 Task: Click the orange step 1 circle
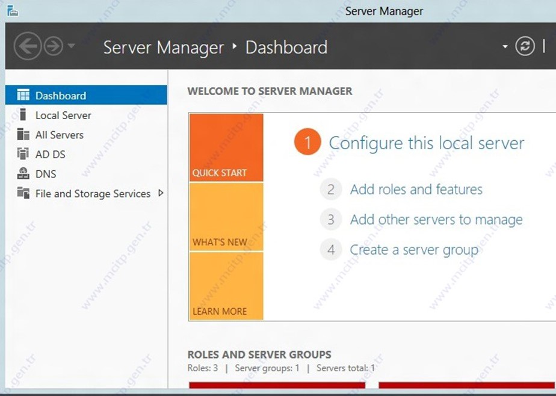pos(307,142)
